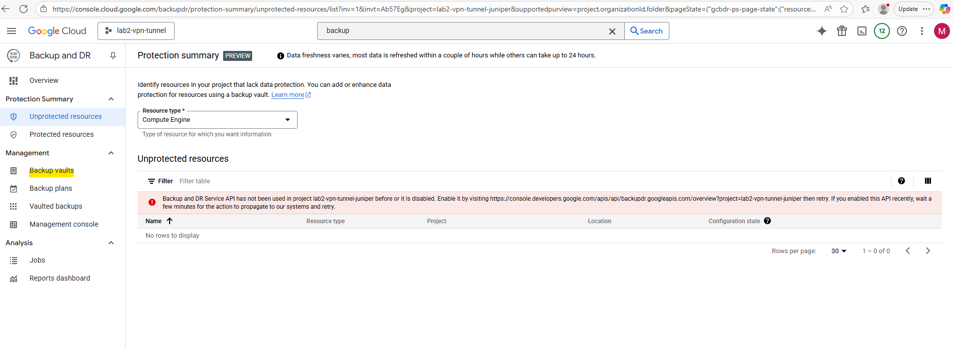Sort table by Name column

tap(154, 221)
